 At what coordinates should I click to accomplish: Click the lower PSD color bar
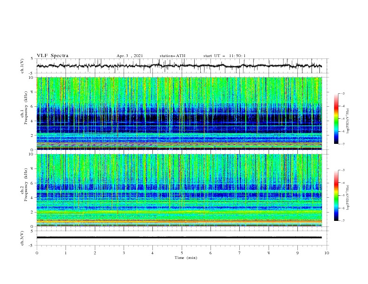pyautogui.click(x=336, y=195)
